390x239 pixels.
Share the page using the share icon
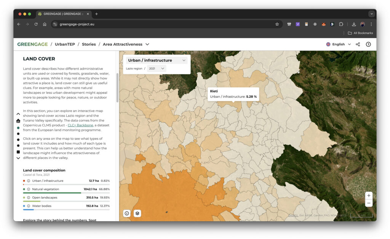tap(357, 44)
